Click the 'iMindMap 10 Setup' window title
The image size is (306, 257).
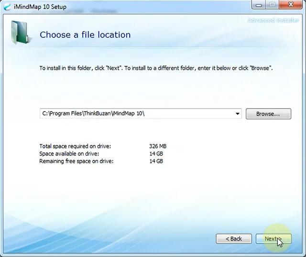(40, 7)
